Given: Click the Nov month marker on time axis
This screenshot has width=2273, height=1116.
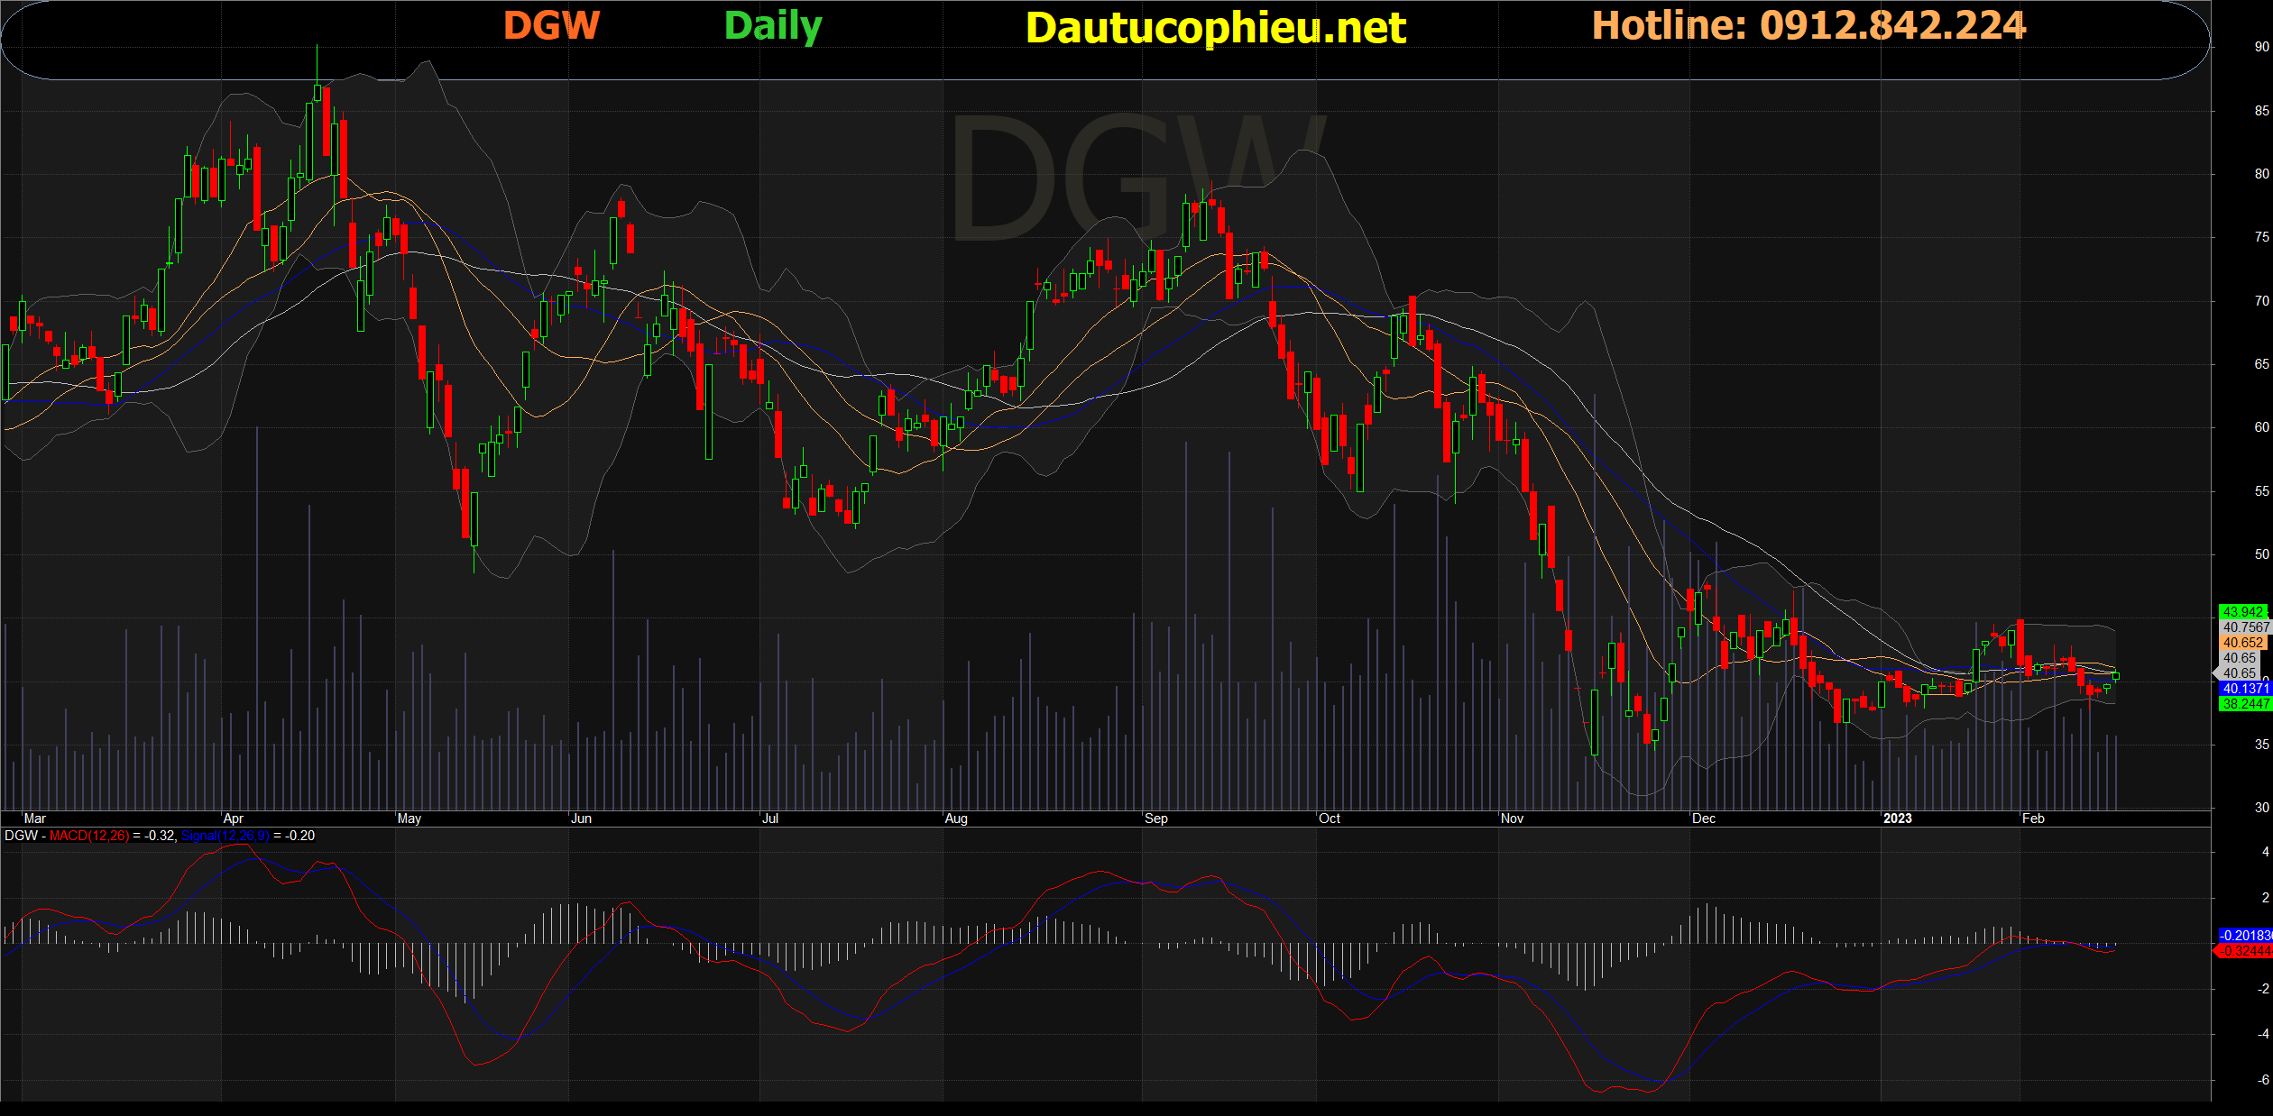Looking at the screenshot, I should click(1512, 819).
